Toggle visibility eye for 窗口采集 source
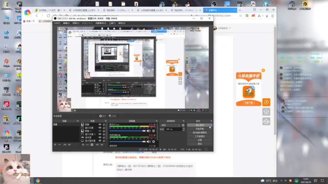The height and width of the screenshot is (184, 328). 100,128
